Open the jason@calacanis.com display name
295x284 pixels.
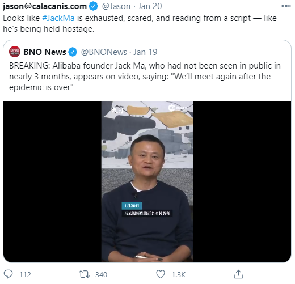pyautogui.click(x=45, y=6)
